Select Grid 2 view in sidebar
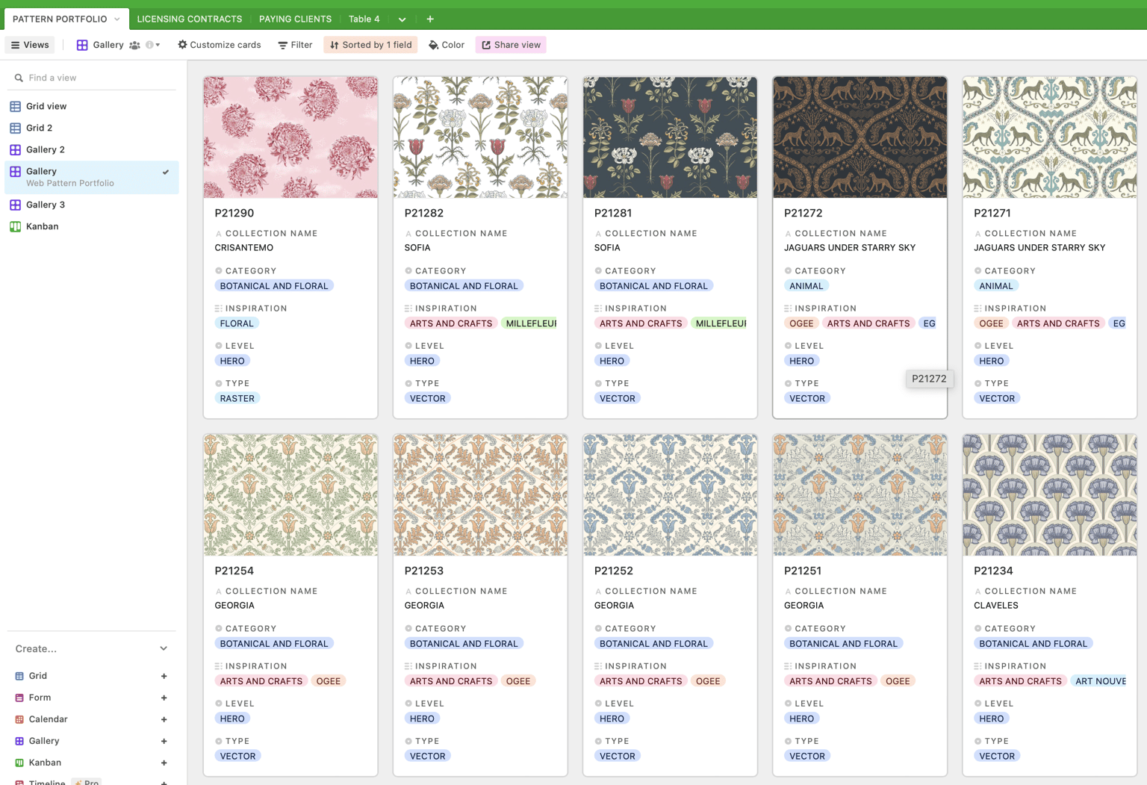The height and width of the screenshot is (785, 1147). (x=92, y=128)
